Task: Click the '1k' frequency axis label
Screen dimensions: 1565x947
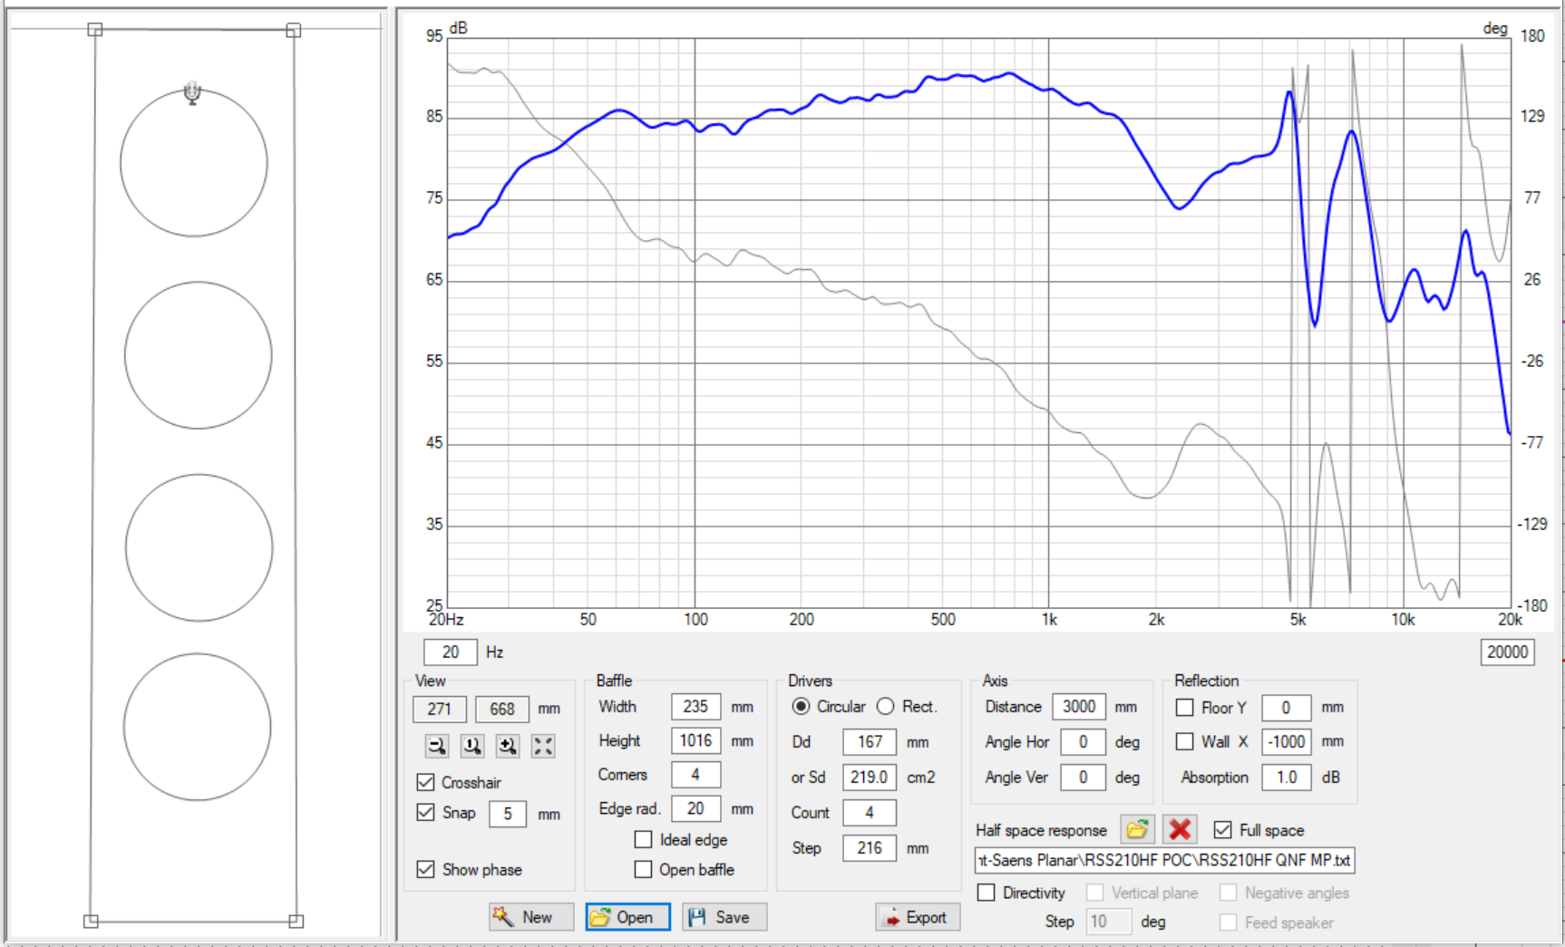Action: pyautogui.click(x=1049, y=620)
